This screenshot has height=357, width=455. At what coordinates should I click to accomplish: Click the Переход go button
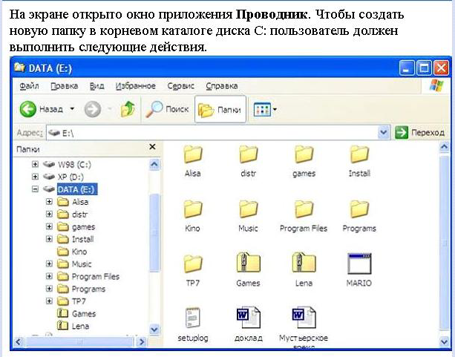point(419,133)
